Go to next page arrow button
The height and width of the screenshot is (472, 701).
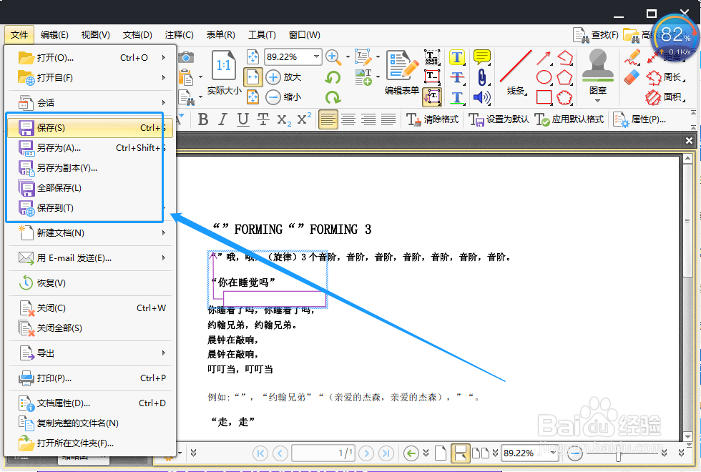click(x=366, y=453)
